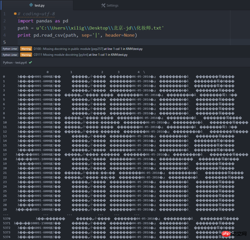The width and height of the screenshot is (250, 240).
Task: Click the tools icon on the Settings tab
Action: tap(103, 5)
